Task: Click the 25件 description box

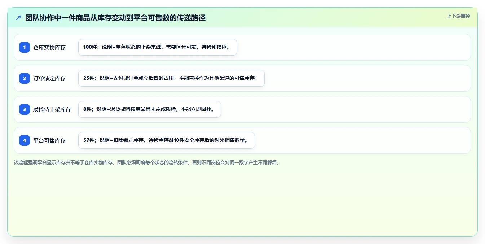Action: click(171, 78)
